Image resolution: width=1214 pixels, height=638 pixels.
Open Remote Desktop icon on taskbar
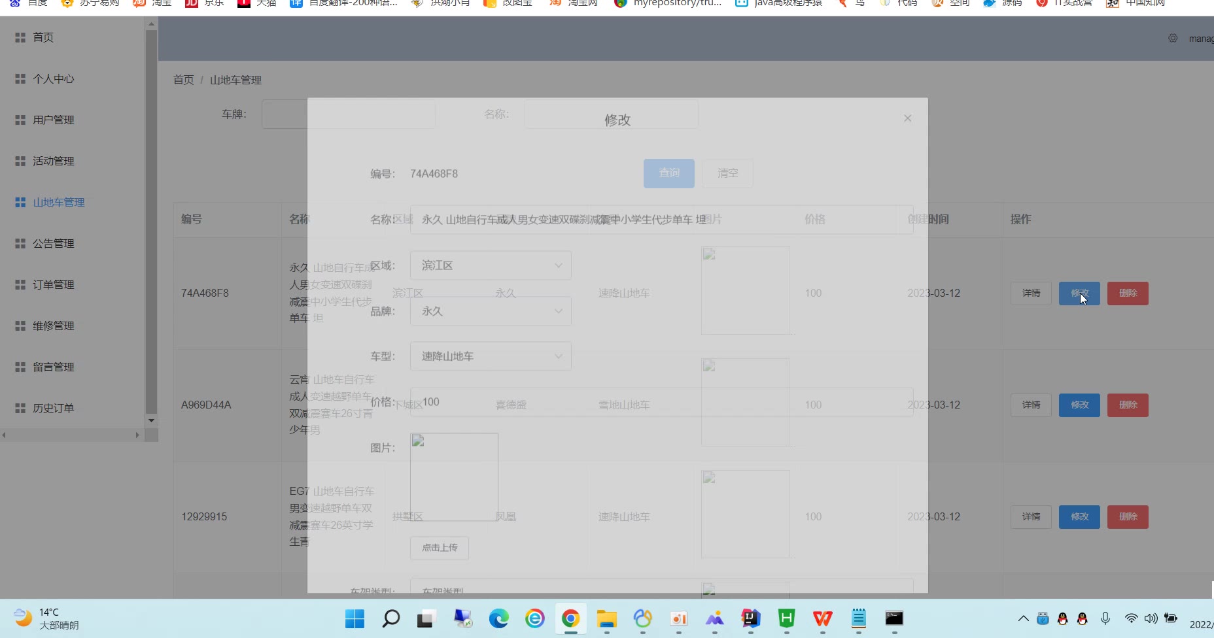[x=462, y=618]
